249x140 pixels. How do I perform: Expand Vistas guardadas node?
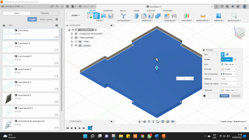point(72,38)
